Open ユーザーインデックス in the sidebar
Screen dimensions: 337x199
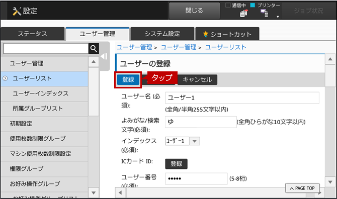(x=44, y=93)
